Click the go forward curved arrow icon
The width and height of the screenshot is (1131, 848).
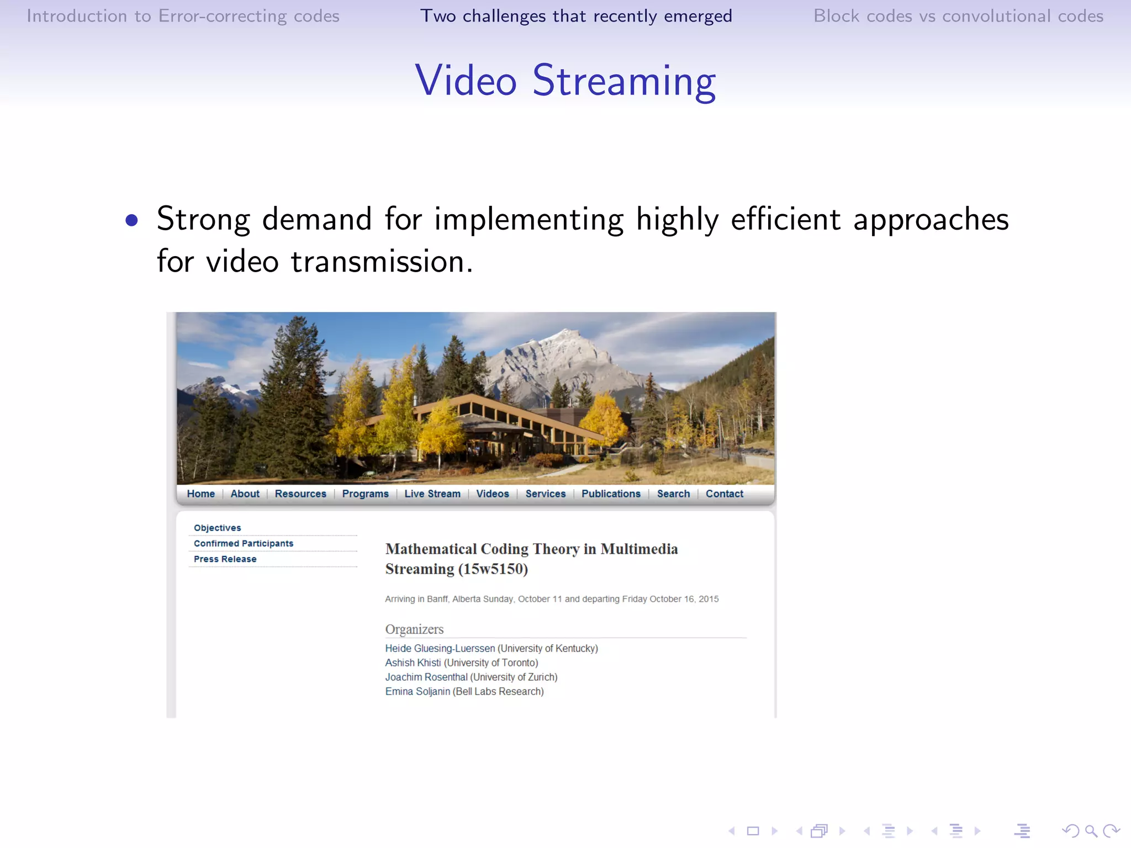(1111, 831)
